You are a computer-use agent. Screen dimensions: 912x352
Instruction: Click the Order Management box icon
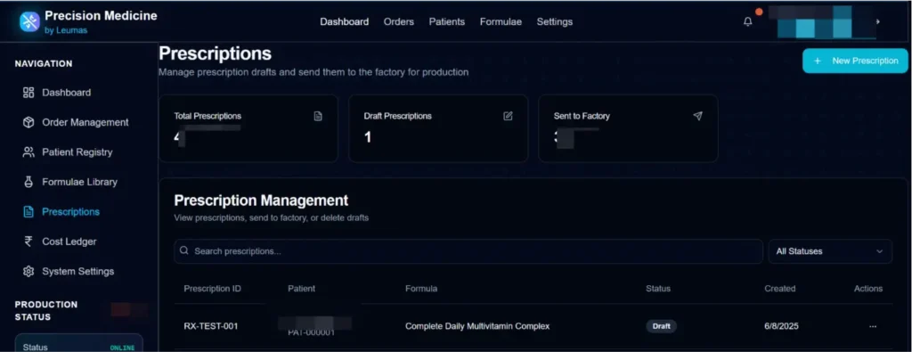(x=28, y=122)
